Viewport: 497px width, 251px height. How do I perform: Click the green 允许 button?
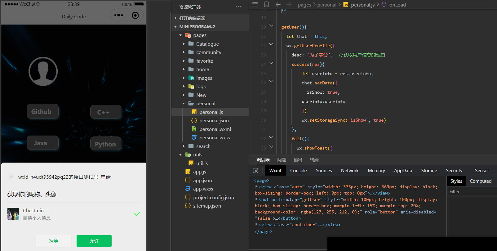94,241
